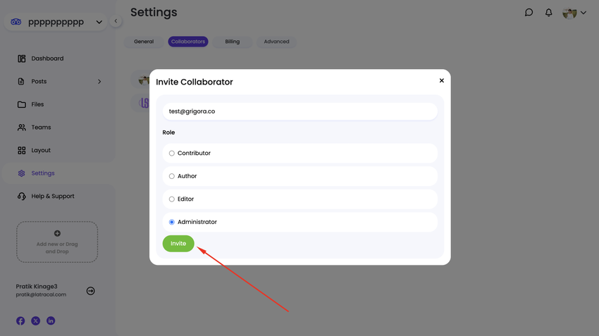Viewport: 599px width, 336px height.
Task: Go to the Advanced tab
Action: coord(276,42)
